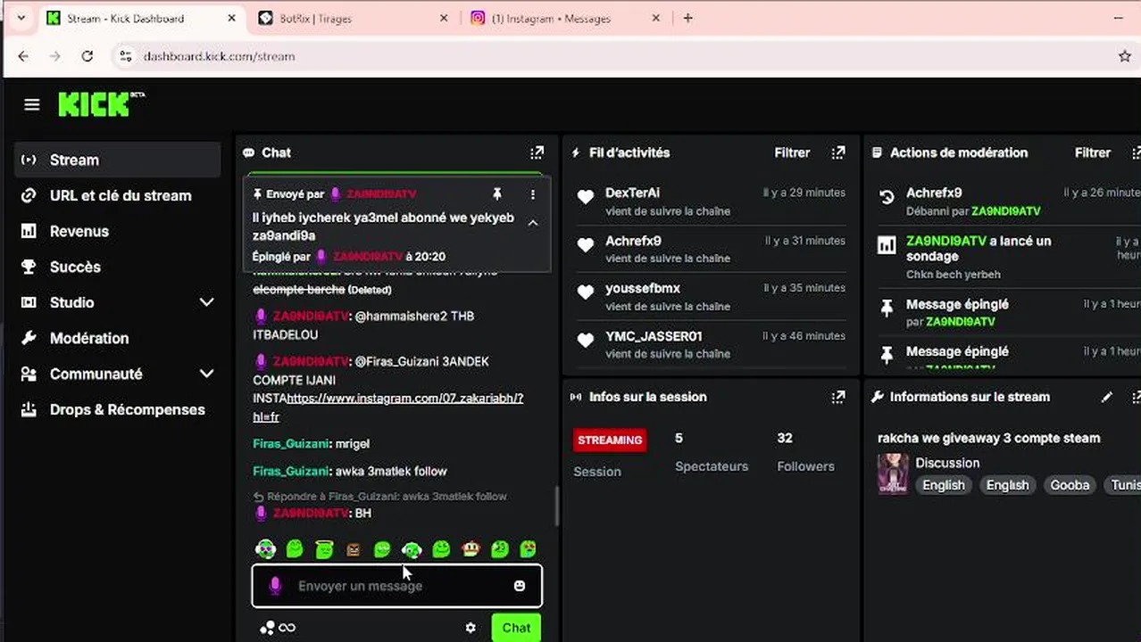
Task: Click YMC_JASSER01 in the activity feed
Action: (x=654, y=336)
